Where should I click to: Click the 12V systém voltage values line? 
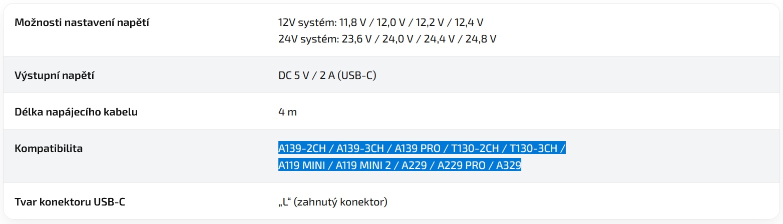click(380, 22)
